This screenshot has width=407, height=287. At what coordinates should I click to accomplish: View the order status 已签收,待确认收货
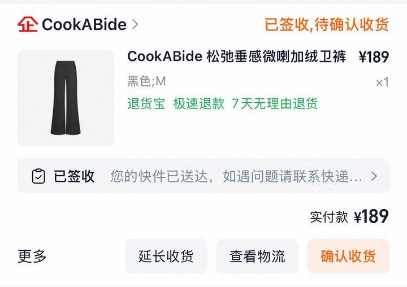(327, 25)
